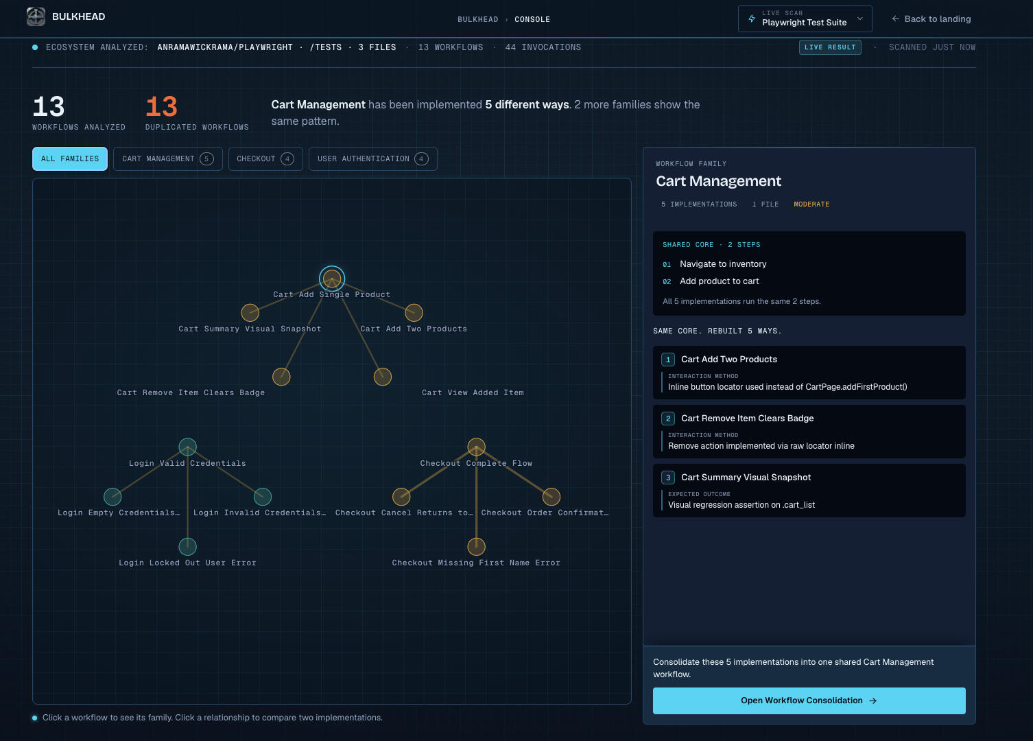Select the All Families filter tab
1033x741 pixels.
coord(70,158)
